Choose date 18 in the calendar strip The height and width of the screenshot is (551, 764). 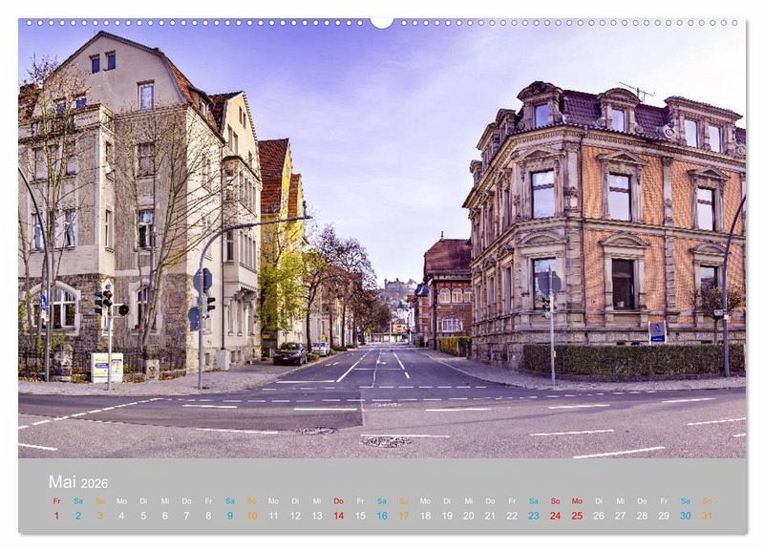coord(425,516)
